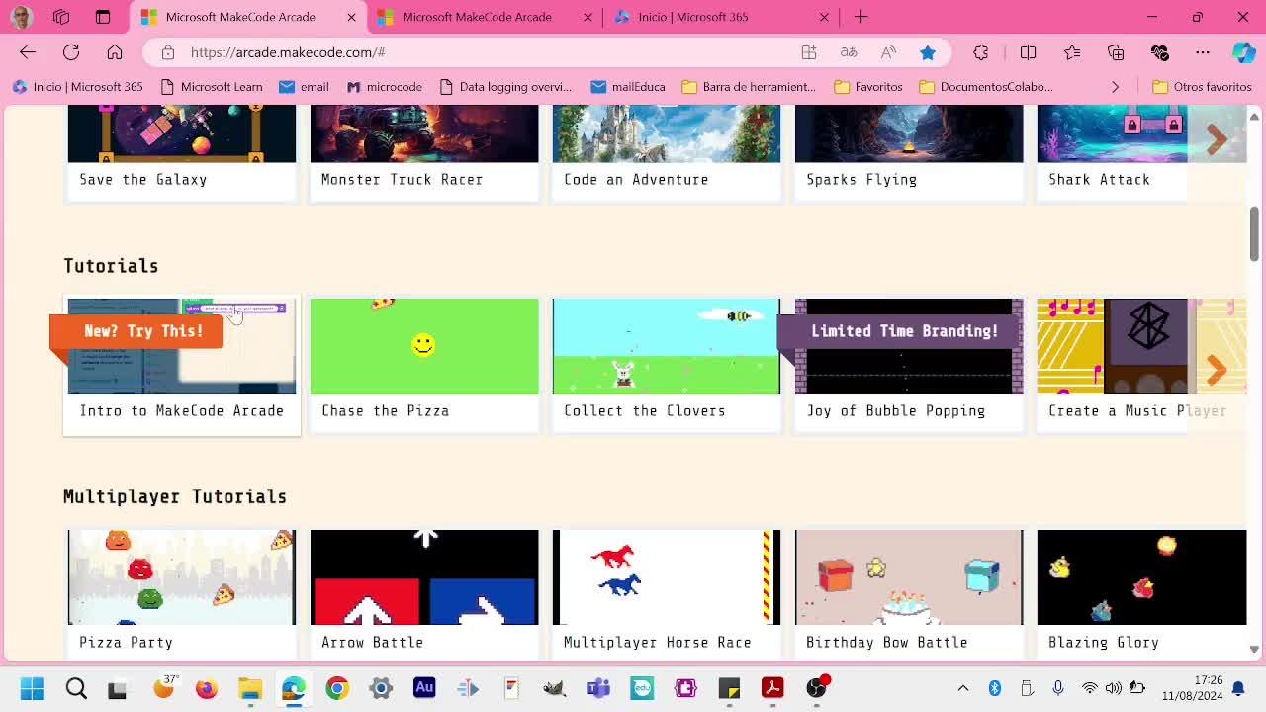Open the Collections icon

(x=1116, y=52)
